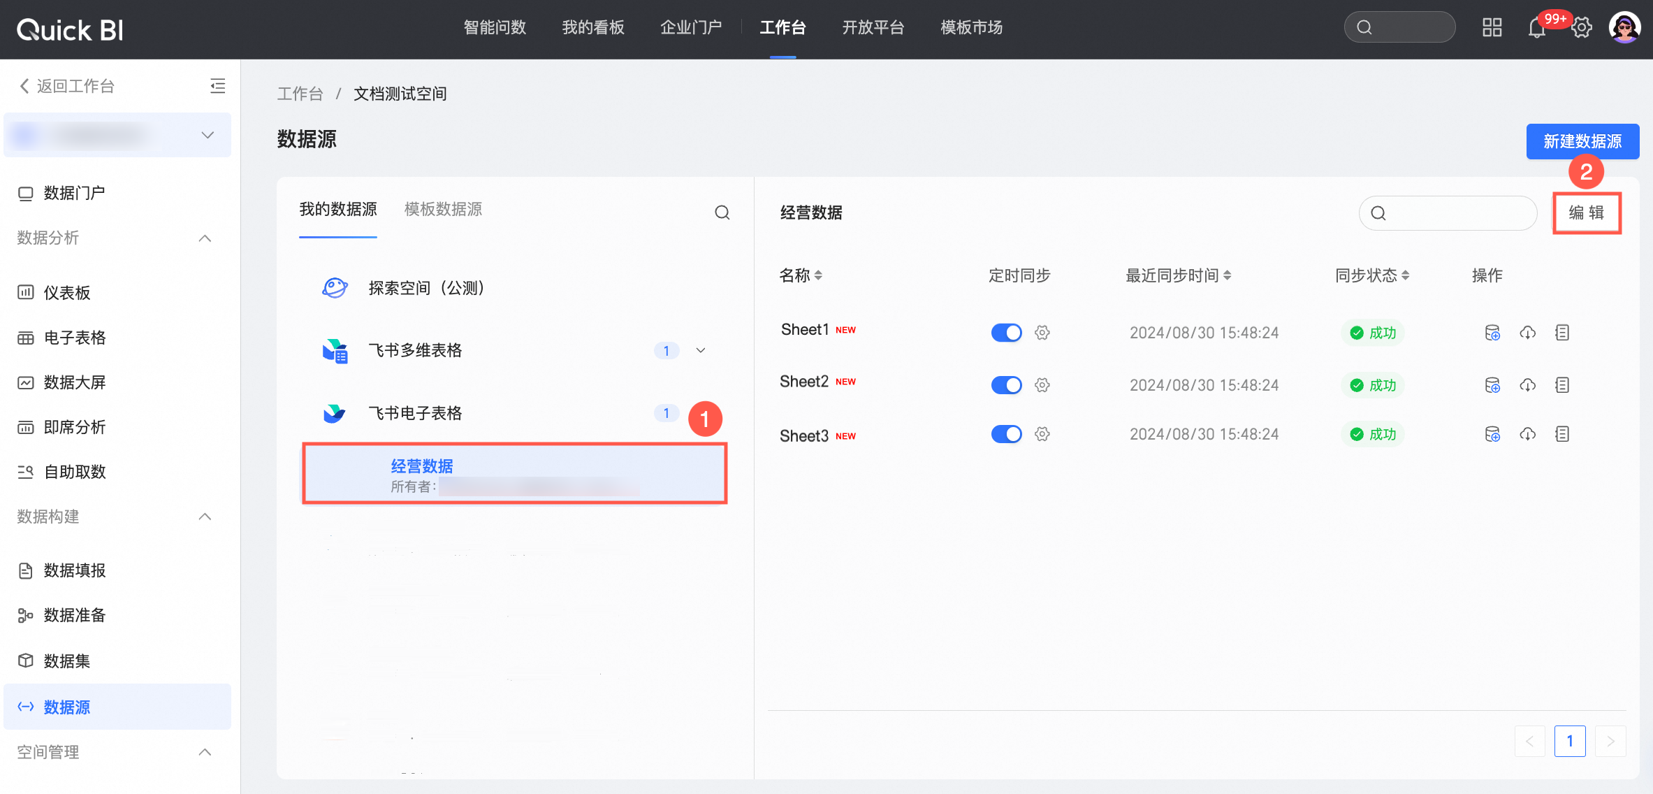1653x794 pixels.
Task: Toggle scheduled sync for Sheet3
Action: [x=1006, y=434]
